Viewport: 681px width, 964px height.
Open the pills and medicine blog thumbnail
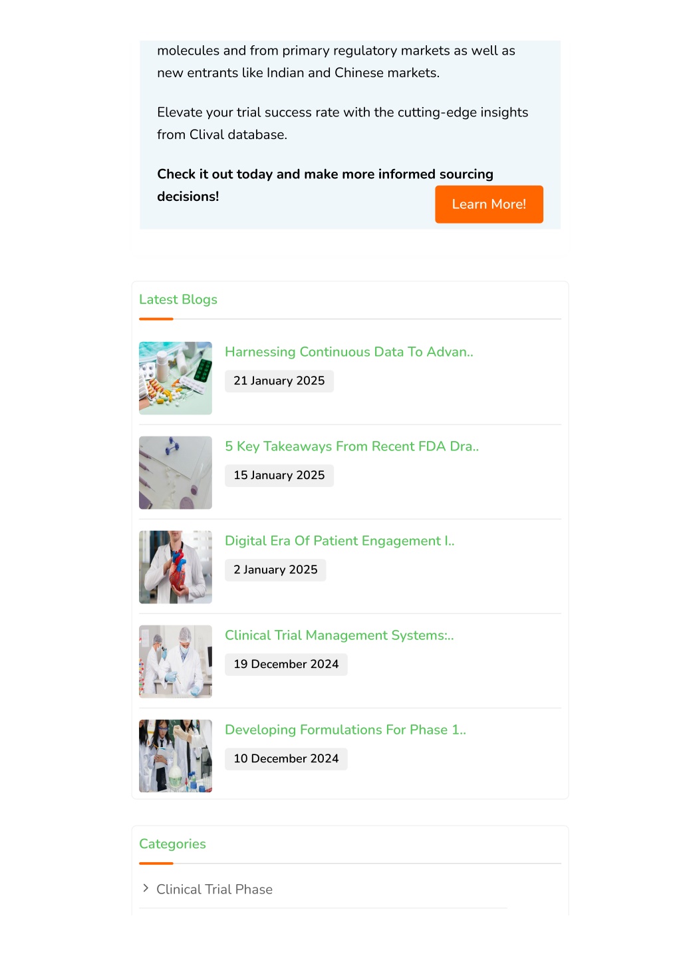tap(176, 378)
